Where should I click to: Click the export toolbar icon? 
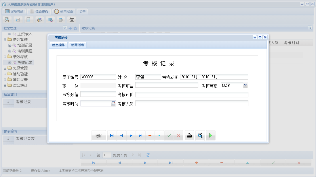click(x=61, y=20)
